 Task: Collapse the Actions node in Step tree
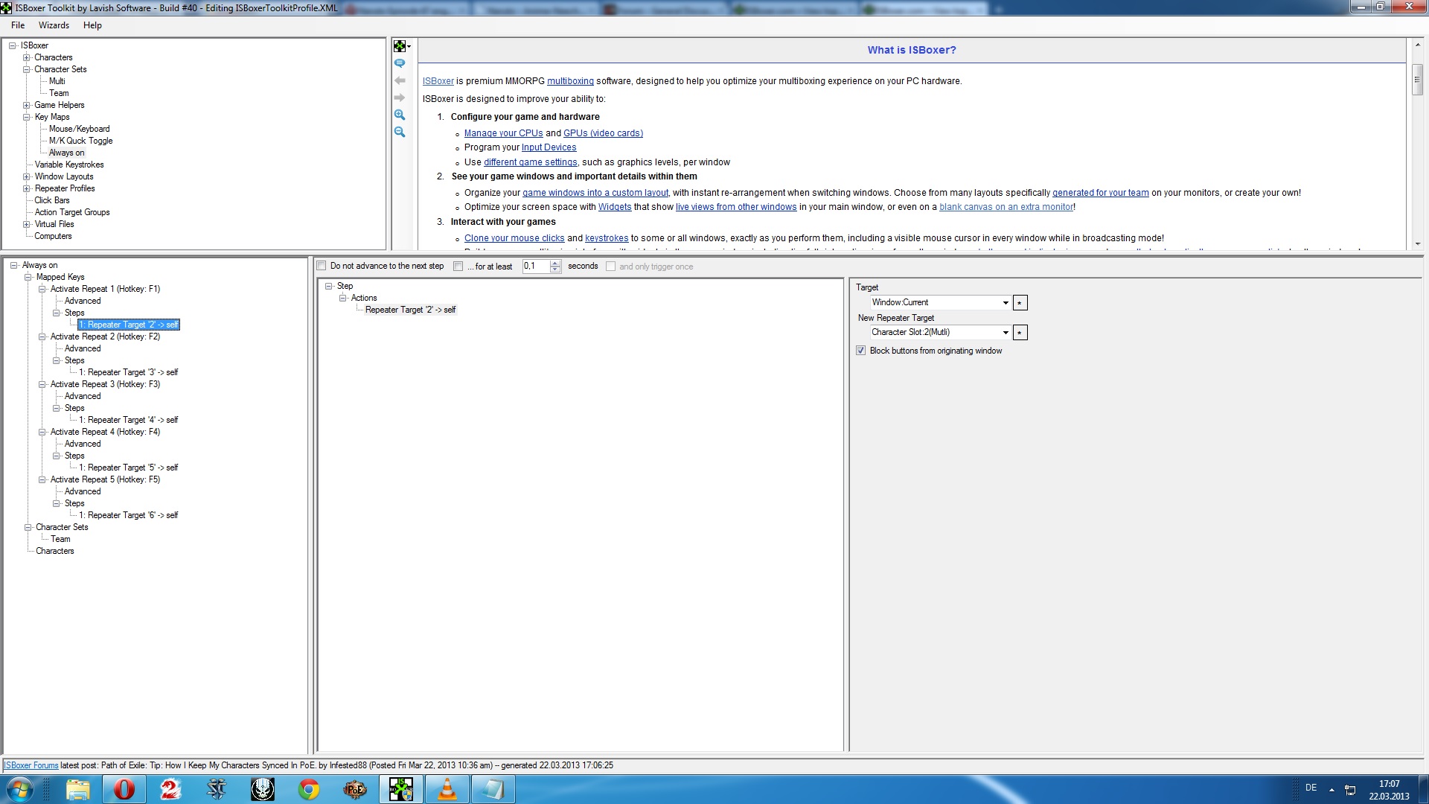[x=343, y=298]
